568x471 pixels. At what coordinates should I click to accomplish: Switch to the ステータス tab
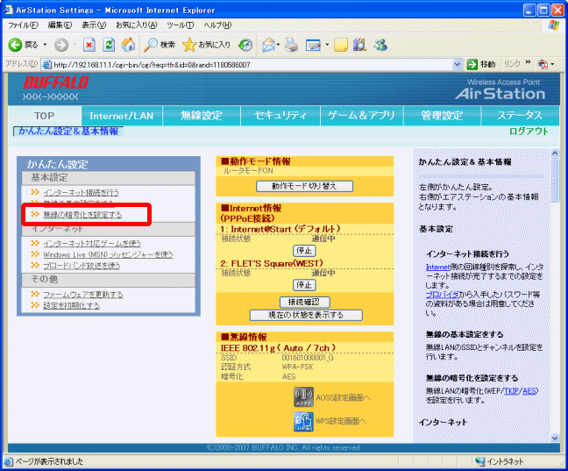coord(520,116)
